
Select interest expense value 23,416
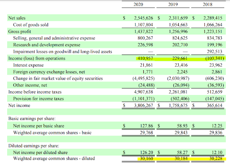coord(181,65)
